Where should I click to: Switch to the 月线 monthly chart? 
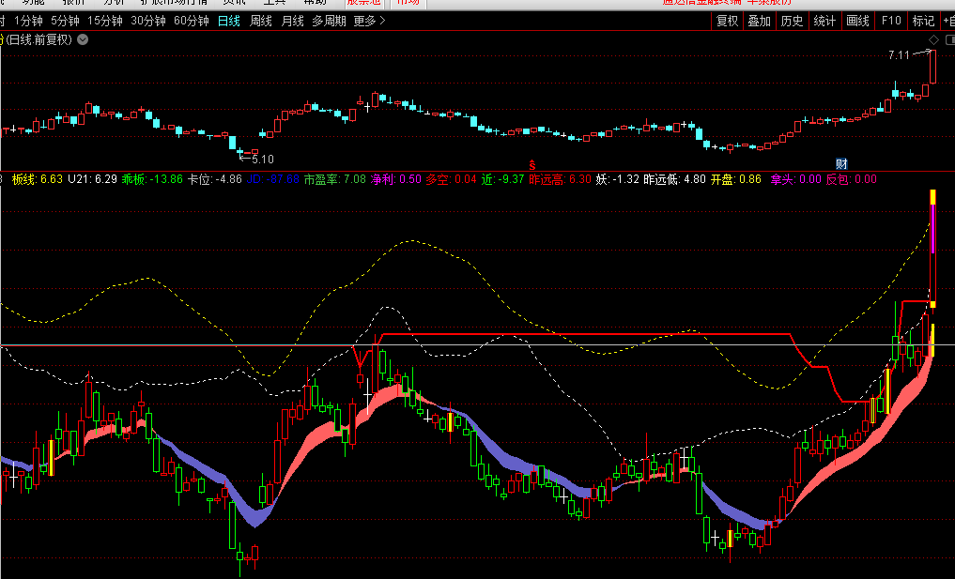tap(292, 21)
